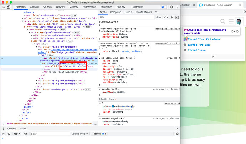Open the Security tab

pos(121,7)
